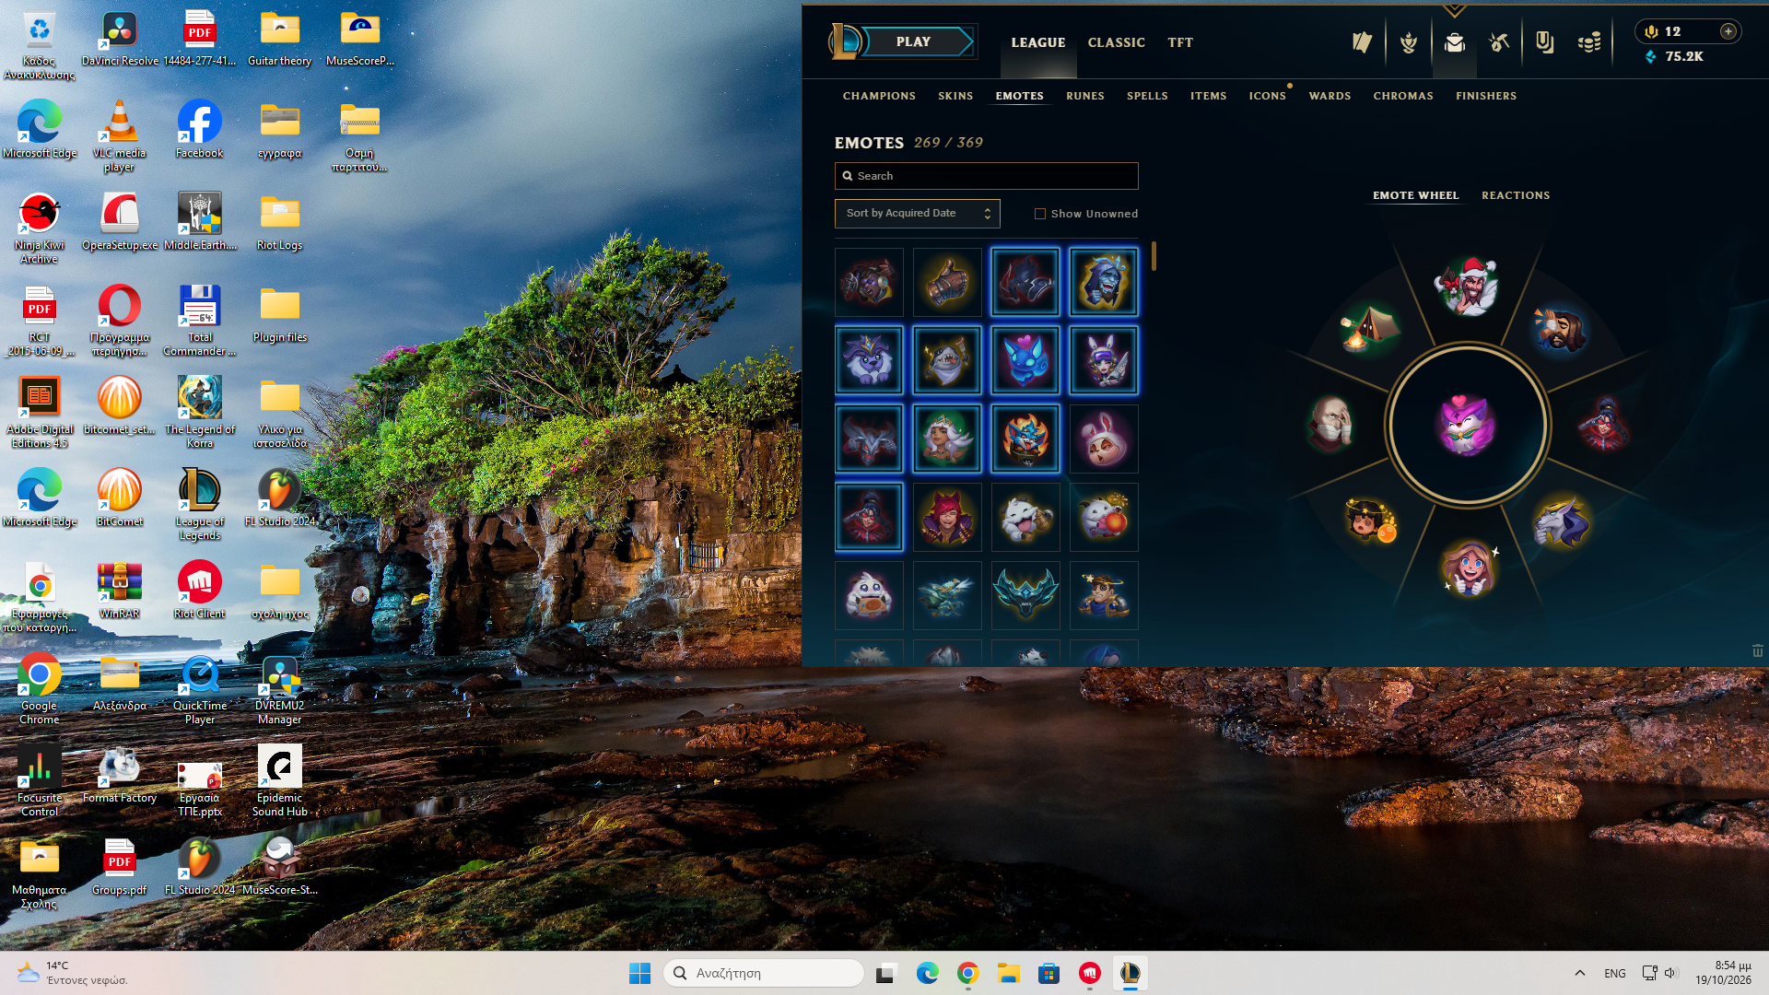Open Riot Client from the taskbar
This screenshot has width=1769, height=995.
coord(1089,973)
